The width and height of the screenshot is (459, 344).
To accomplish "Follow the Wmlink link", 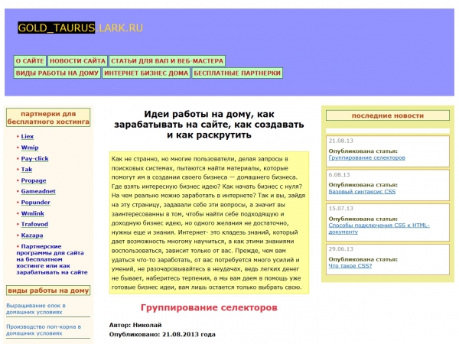I will (32, 213).
